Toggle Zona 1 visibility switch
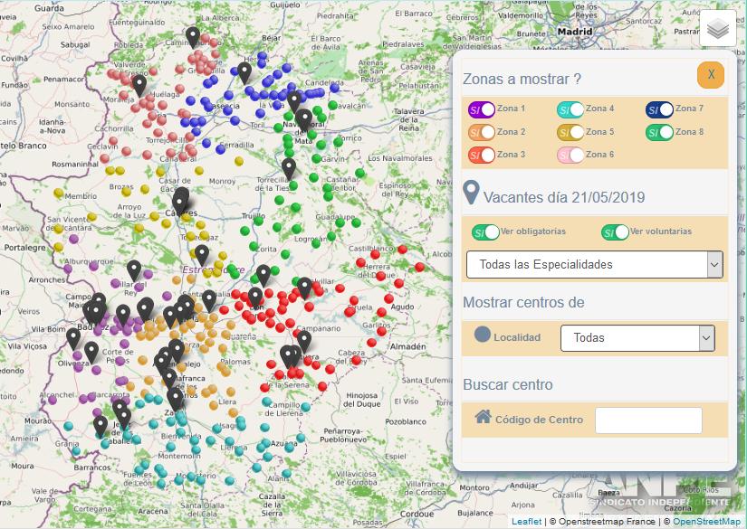This screenshot has height=529, width=747. (x=482, y=109)
